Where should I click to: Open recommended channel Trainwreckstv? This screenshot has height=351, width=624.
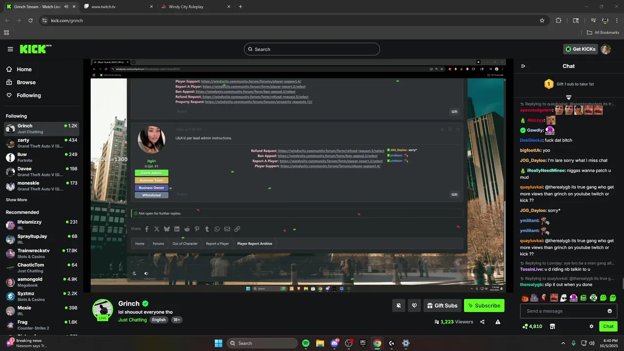[41, 253]
